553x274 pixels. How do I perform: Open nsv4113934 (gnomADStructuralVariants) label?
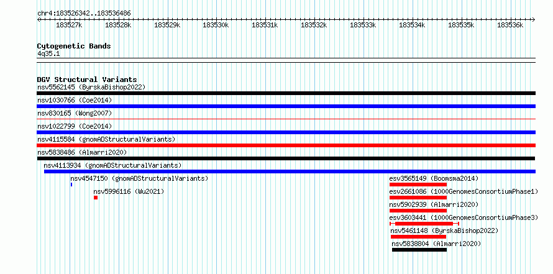(x=113, y=165)
